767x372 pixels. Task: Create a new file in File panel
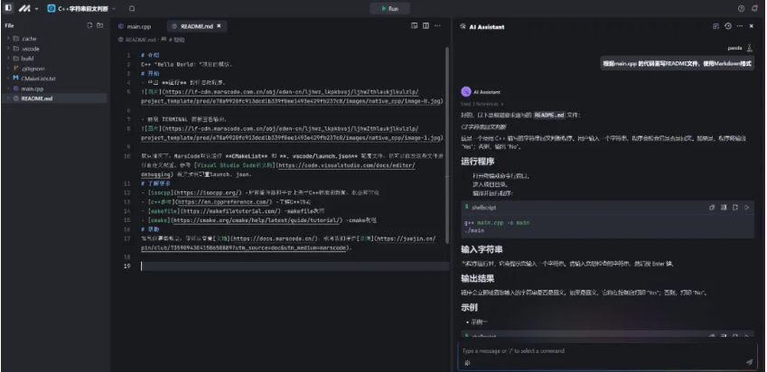click(89, 25)
